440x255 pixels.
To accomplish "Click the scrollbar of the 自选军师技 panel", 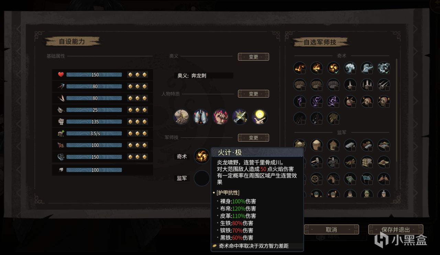I will (396, 124).
